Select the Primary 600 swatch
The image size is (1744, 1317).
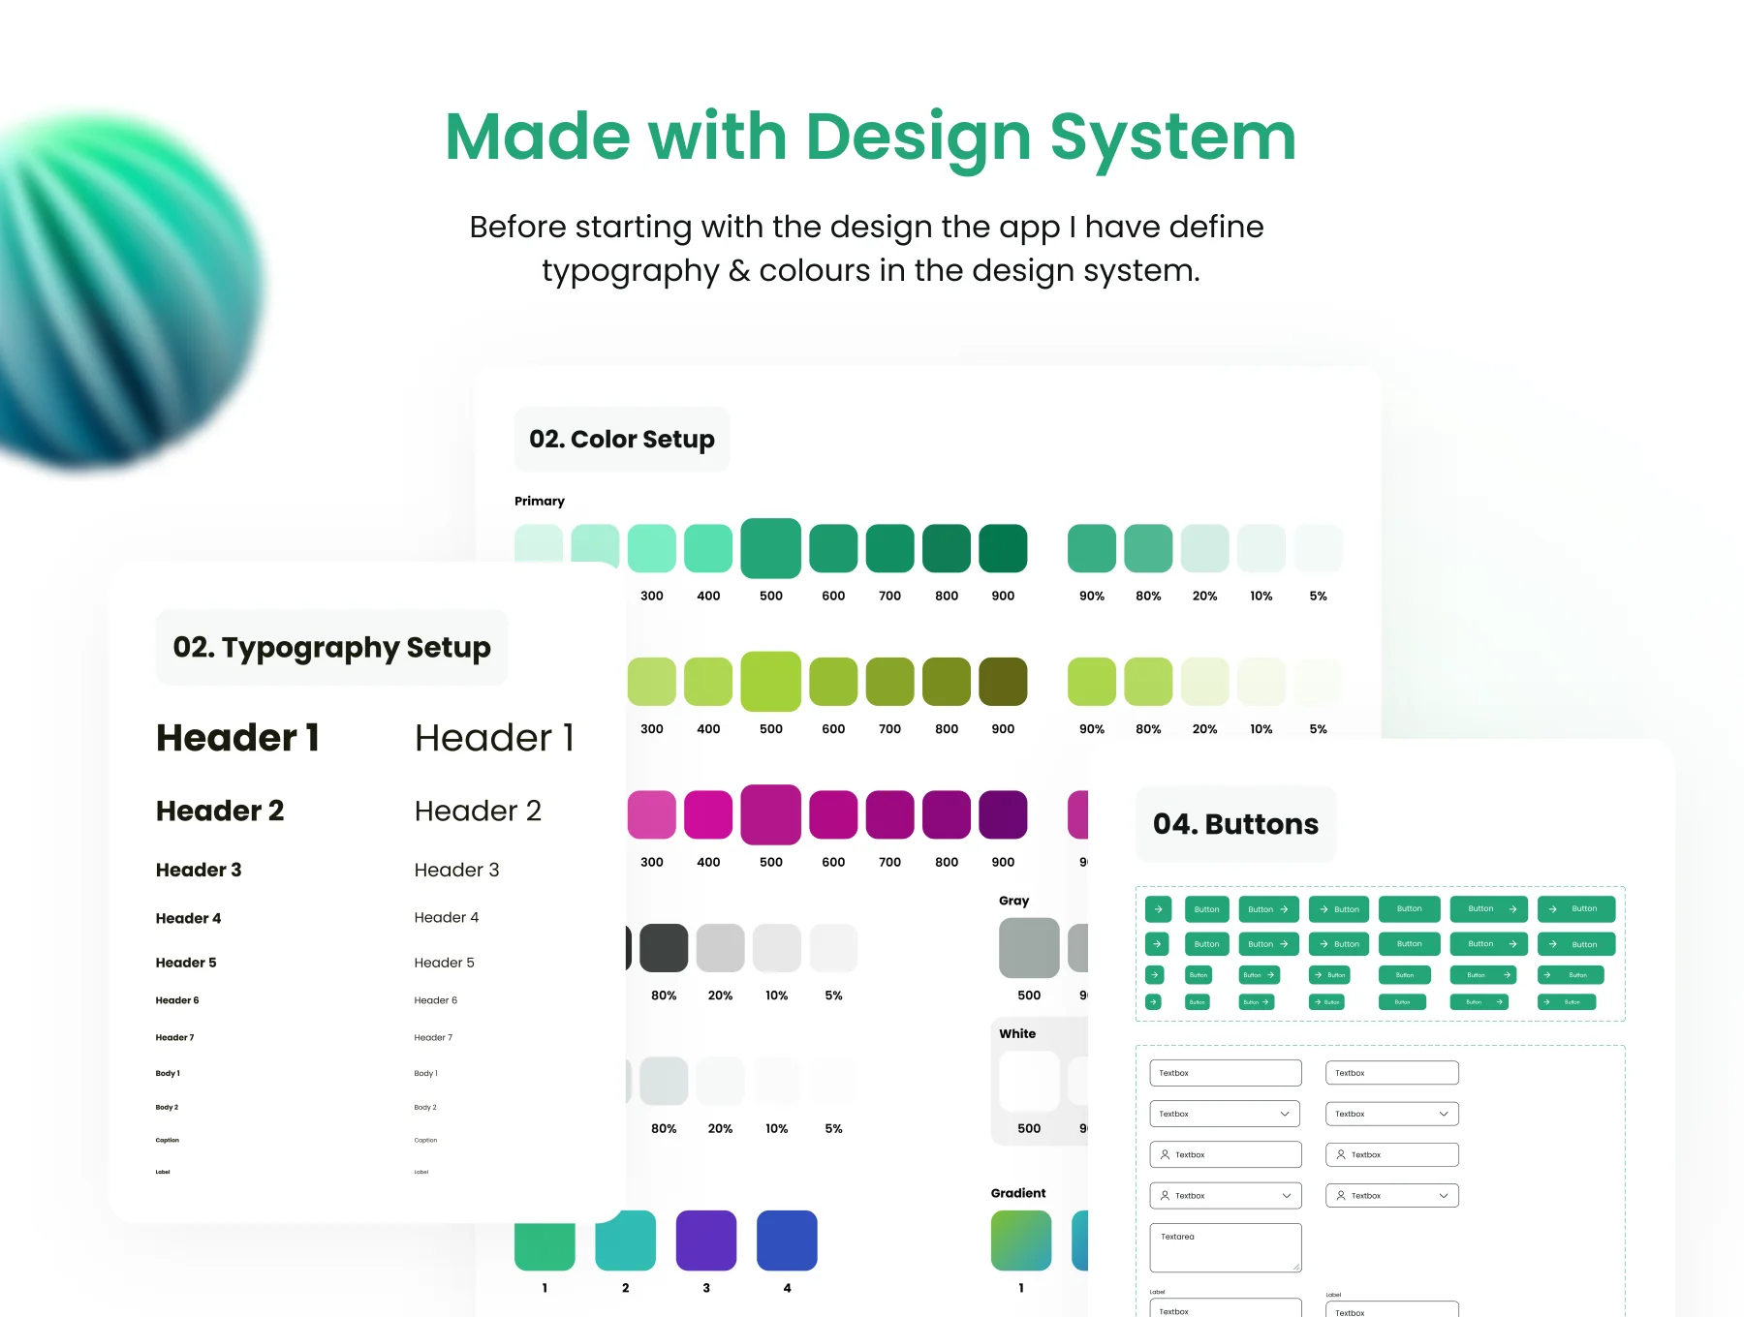833,548
